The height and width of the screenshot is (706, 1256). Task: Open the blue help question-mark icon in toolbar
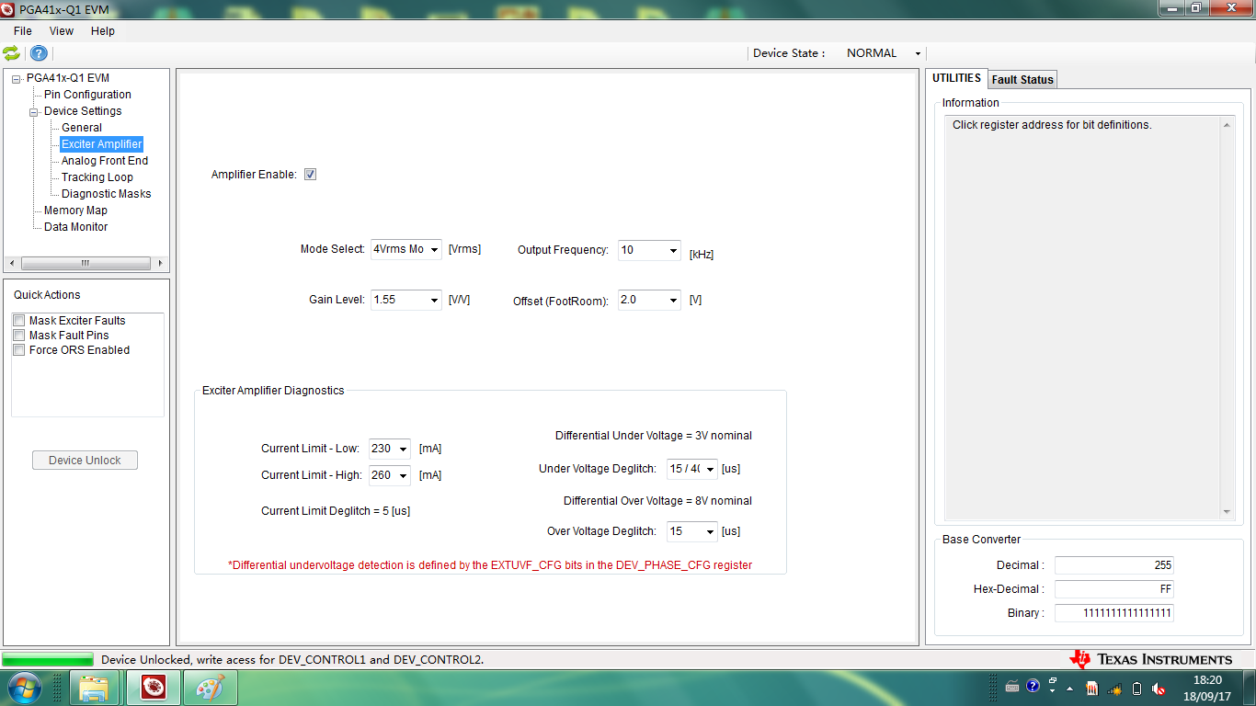pos(39,53)
